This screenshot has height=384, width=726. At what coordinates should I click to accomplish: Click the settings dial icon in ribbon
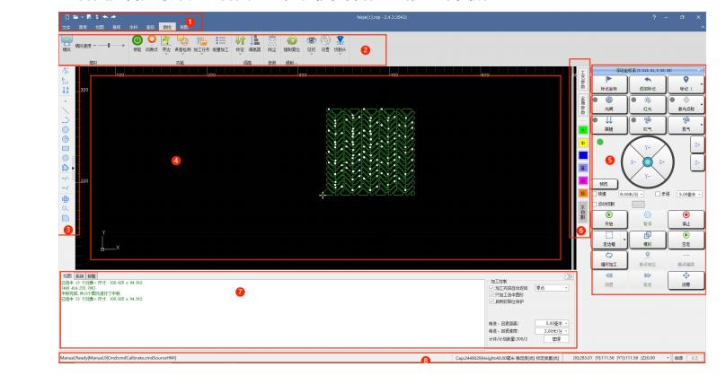click(325, 40)
